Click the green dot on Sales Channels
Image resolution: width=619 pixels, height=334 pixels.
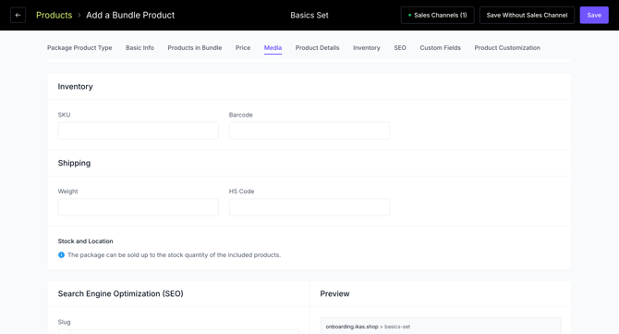409,15
